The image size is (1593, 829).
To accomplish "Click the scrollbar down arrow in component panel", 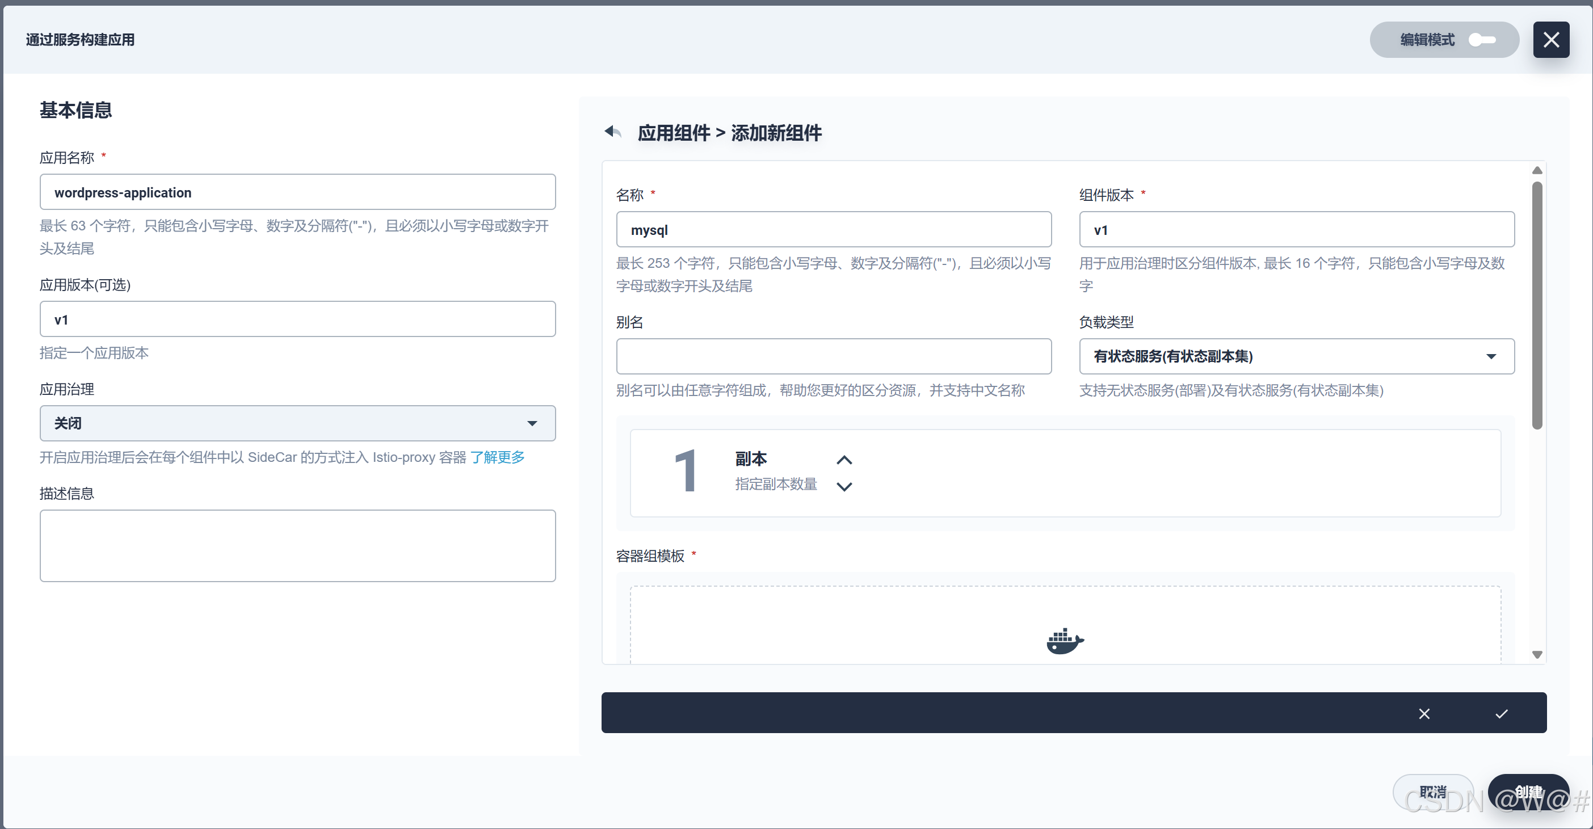I will pyautogui.click(x=1537, y=655).
